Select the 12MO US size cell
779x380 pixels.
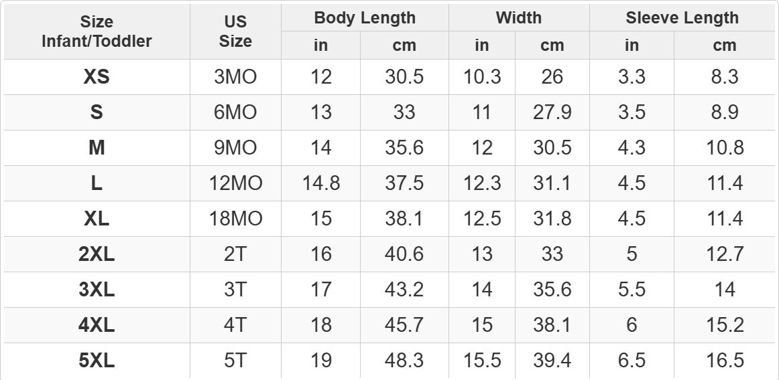coord(235,183)
